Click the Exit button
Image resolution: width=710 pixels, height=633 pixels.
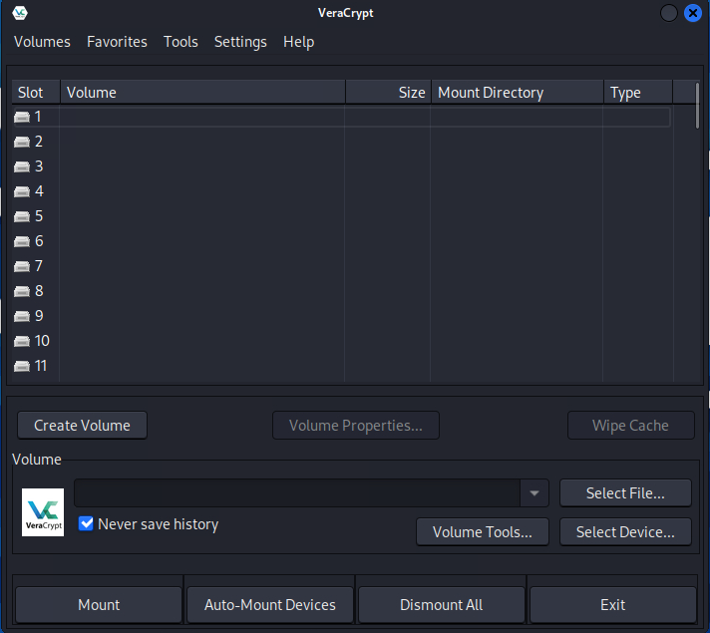[x=613, y=605]
